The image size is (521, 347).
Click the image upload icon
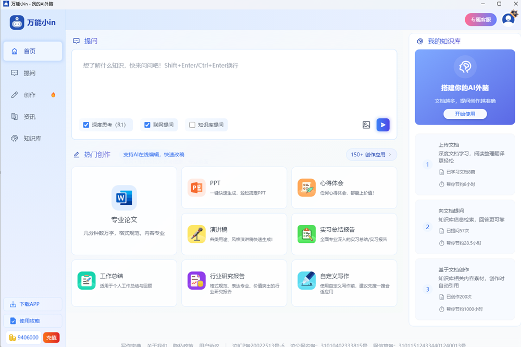[x=366, y=125]
